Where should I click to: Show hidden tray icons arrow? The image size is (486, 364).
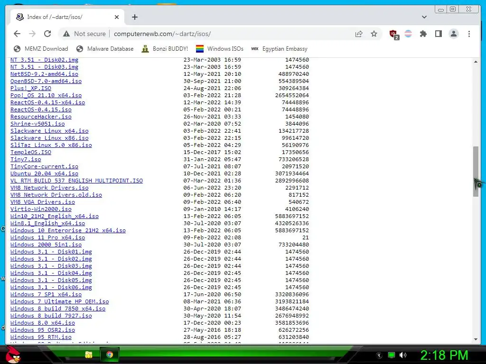tap(379, 355)
